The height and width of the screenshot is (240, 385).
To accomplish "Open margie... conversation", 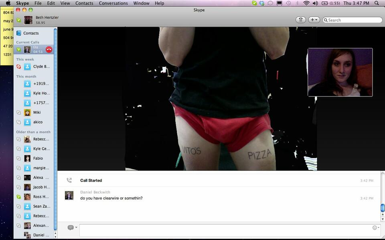I will (34, 168).
